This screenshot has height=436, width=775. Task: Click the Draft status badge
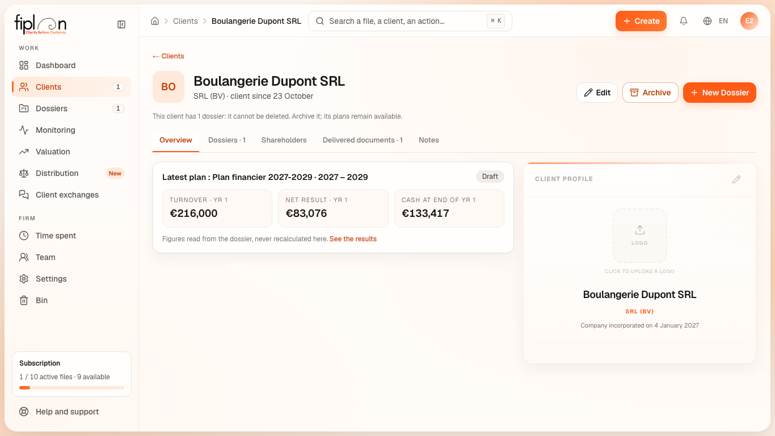click(490, 177)
